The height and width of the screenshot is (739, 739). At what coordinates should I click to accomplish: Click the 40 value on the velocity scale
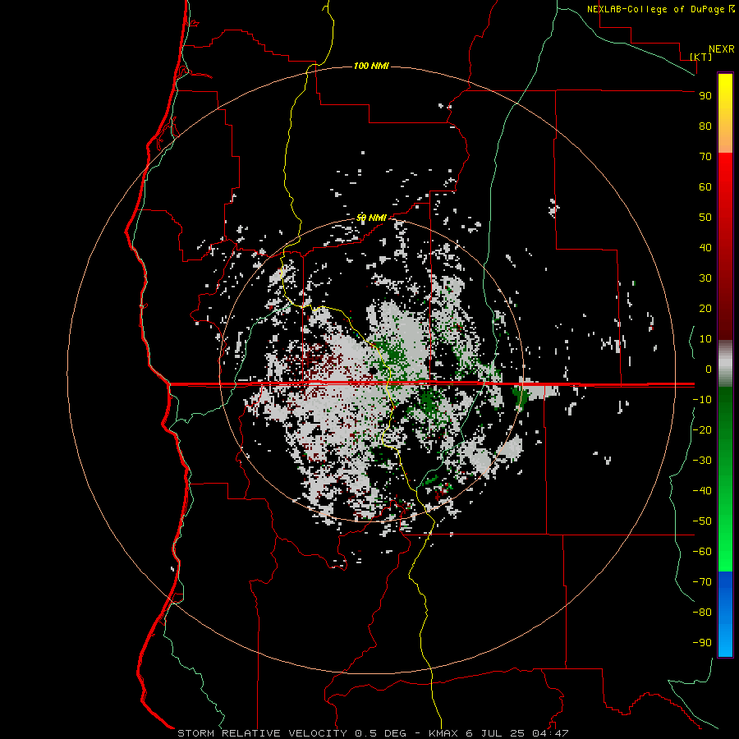[705, 247]
